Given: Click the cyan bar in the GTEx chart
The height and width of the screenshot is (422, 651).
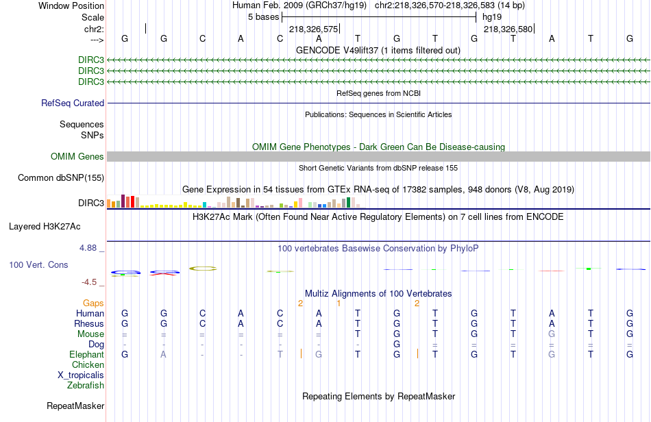Looking at the screenshot, I should [x=205, y=205].
